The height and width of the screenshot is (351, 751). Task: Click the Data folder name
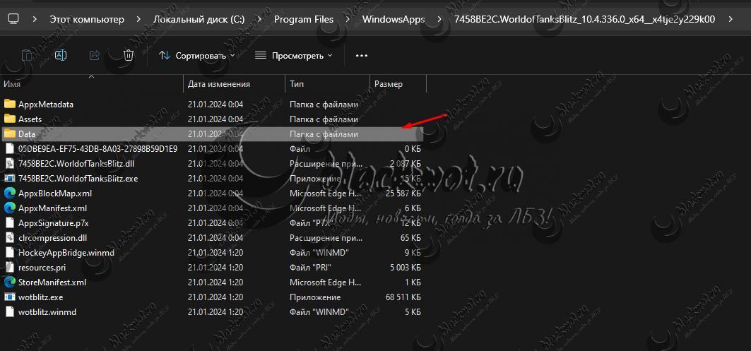point(27,134)
